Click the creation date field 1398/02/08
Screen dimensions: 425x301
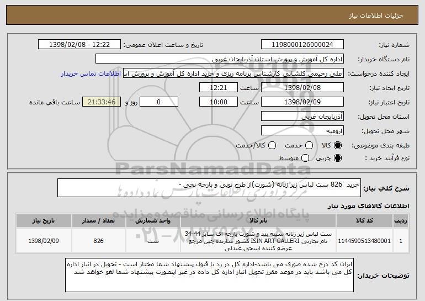point(302,88)
